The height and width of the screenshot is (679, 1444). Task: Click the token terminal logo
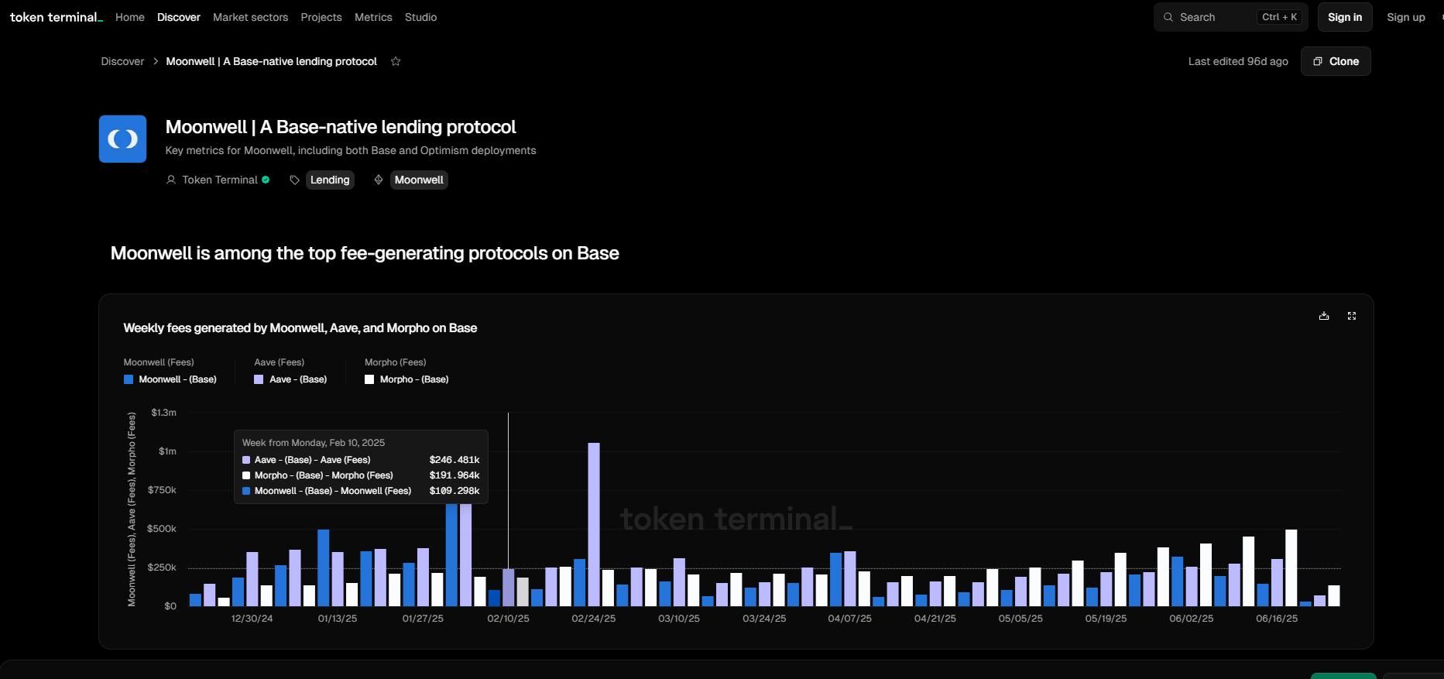(x=56, y=17)
